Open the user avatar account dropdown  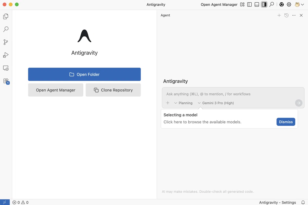pos(300,4)
